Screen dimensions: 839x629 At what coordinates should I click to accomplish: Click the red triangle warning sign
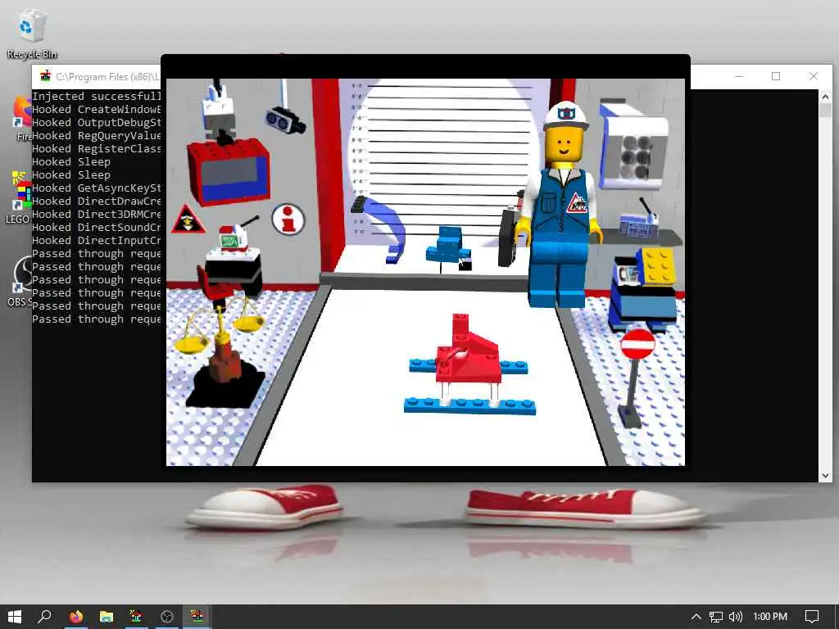click(188, 219)
